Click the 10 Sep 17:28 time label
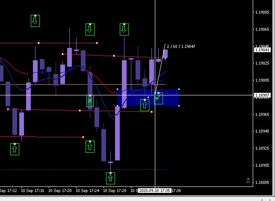275x201 pixels. pyautogui.click(x=115, y=191)
